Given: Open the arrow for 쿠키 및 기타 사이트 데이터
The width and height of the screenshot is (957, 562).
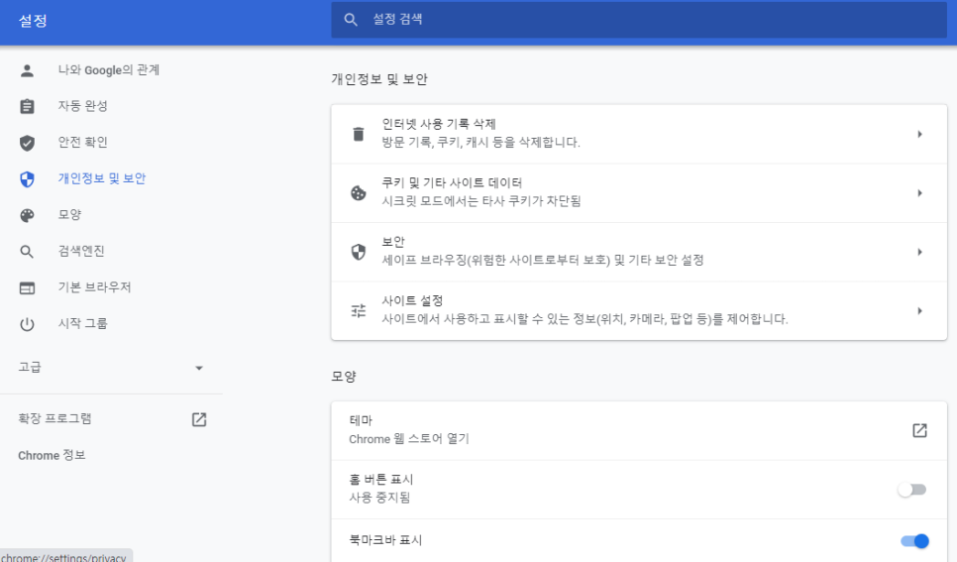Looking at the screenshot, I should 919,193.
